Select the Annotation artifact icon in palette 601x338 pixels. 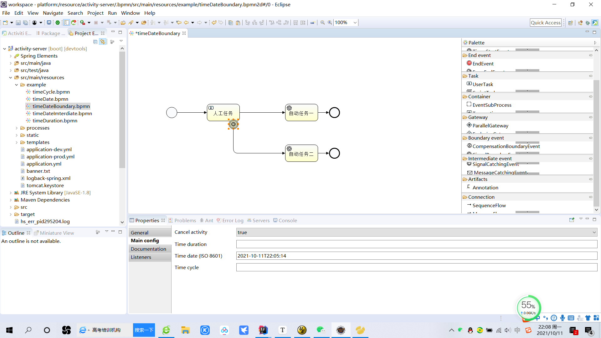coord(469,187)
